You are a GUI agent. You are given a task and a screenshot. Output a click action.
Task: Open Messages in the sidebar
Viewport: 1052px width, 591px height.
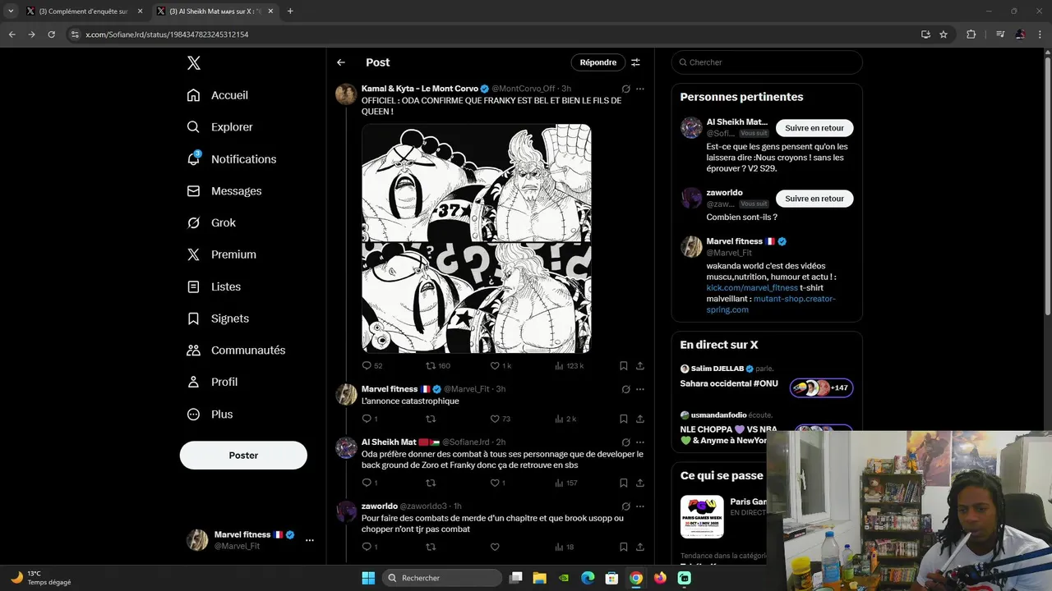pyautogui.click(x=224, y=191)
